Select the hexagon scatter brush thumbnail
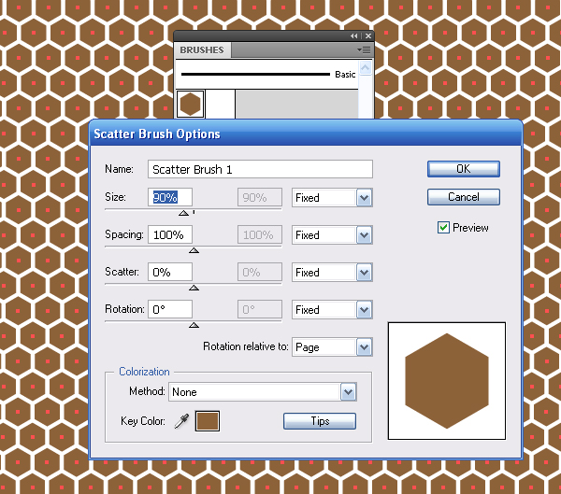This screenshot has width=561, height=494. (x=191, y=104)
